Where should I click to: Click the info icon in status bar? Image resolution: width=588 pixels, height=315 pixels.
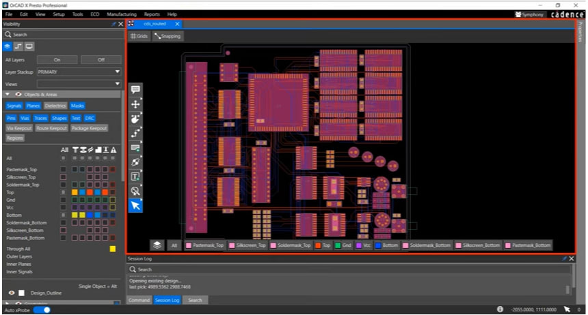[x=500, y=309]
